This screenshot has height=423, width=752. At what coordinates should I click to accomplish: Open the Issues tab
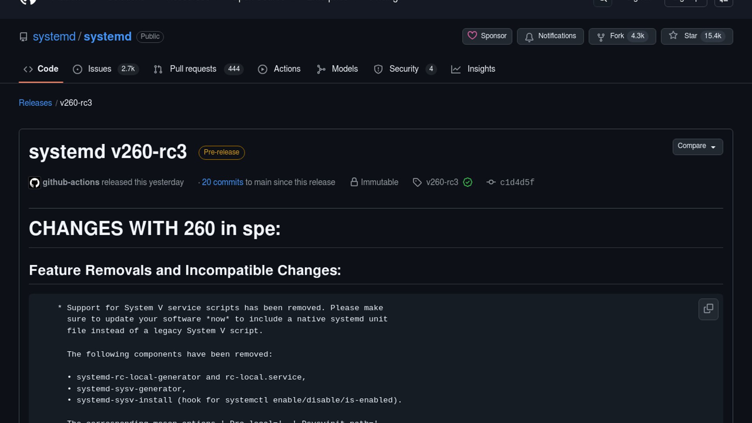coord(99,69)
